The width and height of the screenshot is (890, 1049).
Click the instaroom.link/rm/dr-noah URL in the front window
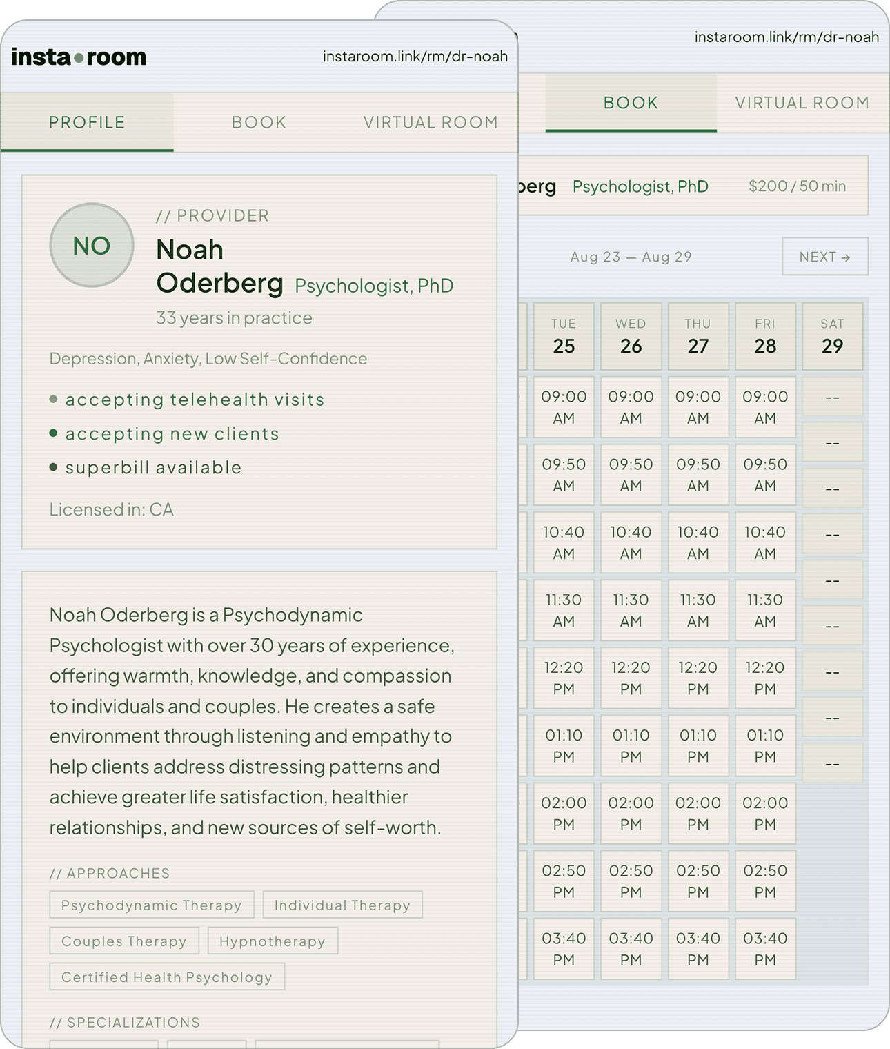415,57
